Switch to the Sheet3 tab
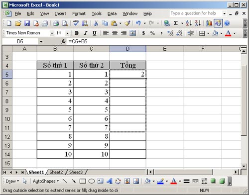249x195 pixels. tap(76, 172)
